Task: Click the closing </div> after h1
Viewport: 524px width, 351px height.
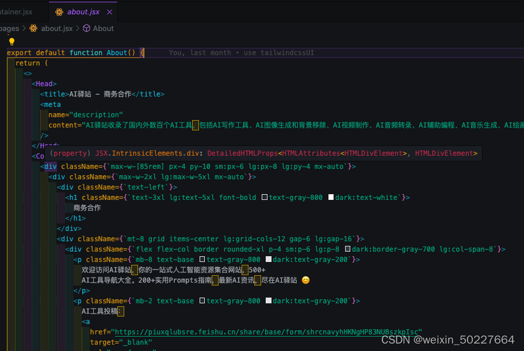Action: click(x=69, y=229)
